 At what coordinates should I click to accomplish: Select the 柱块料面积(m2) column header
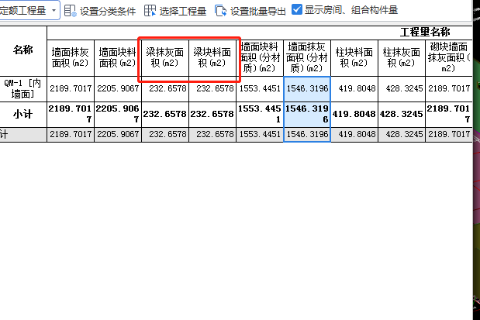[354, 58]
